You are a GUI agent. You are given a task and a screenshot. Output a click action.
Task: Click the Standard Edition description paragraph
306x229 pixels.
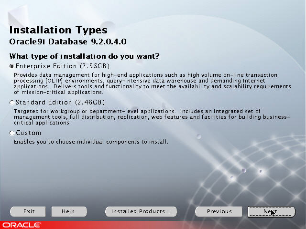tap(152, 117)
